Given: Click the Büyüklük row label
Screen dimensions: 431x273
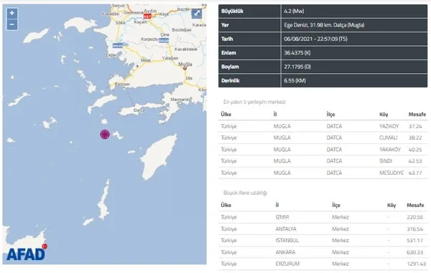Looking at the screenshot, I should (232, 11).
